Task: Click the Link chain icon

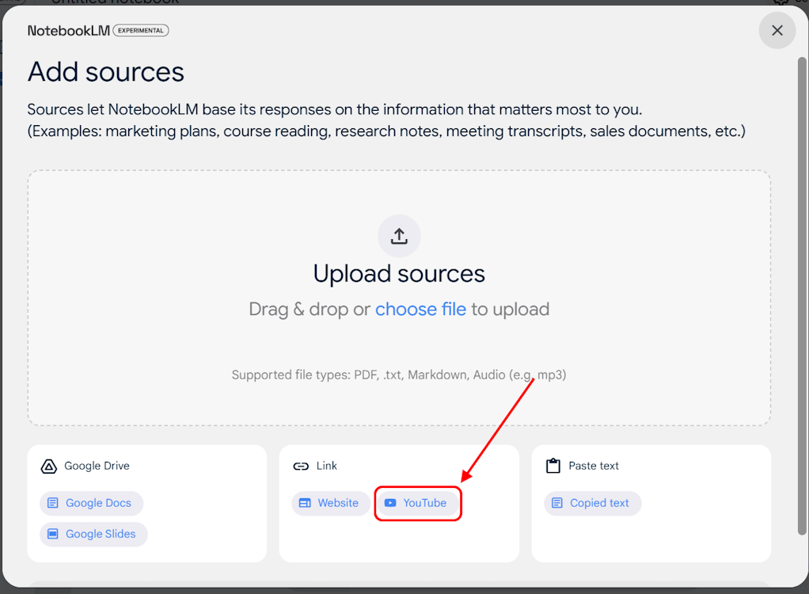Action: [x=301, y=466]
